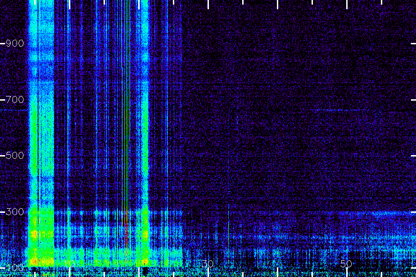Select the 30 time axis label

[x=208, y=264]
